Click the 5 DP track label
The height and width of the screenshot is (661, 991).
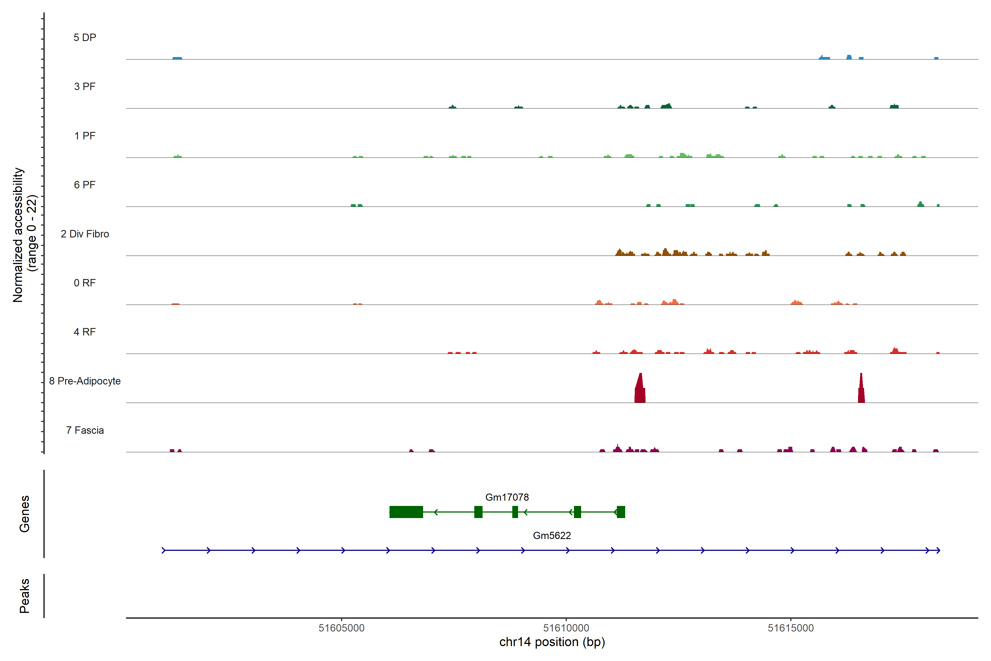(x=85, y=37)
